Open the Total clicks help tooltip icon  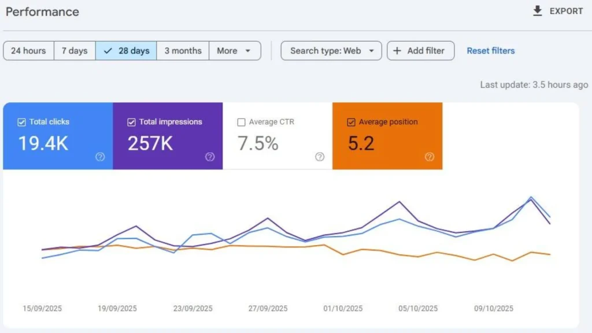tap(99, 157)
